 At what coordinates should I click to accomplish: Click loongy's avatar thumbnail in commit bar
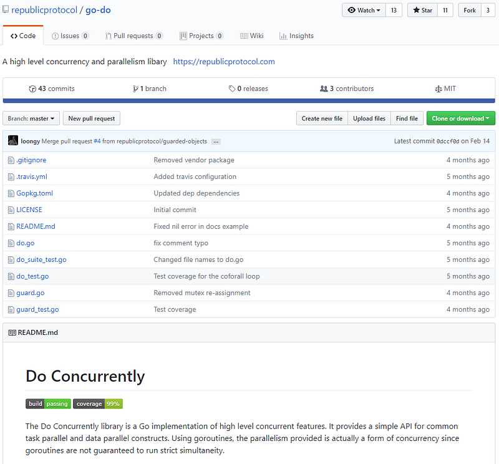(13, 140)
